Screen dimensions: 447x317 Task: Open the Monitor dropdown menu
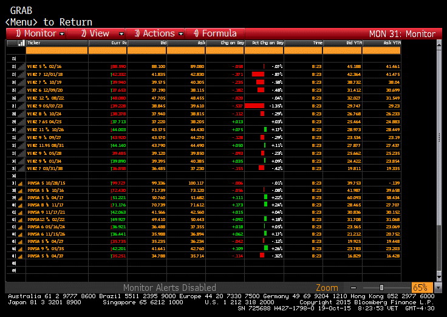pyautogui.click(x=36, y=33)
